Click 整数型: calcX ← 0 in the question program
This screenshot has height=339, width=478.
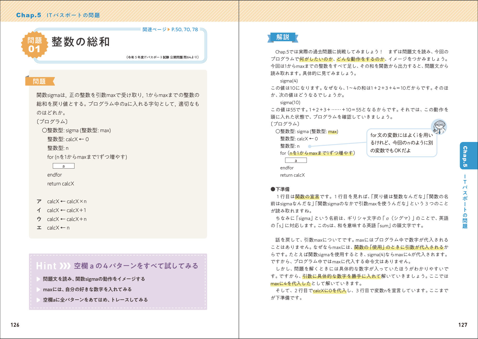(68, 139)
